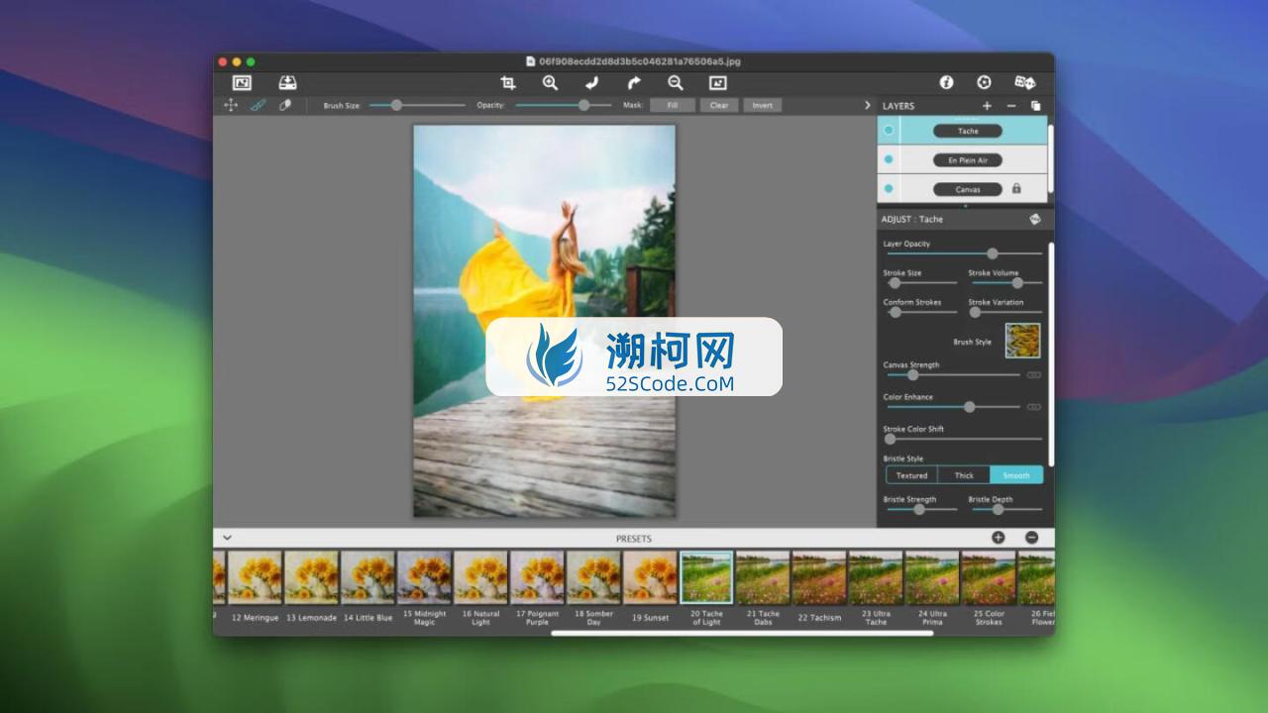This screenshot has width=1268, height=713.
Task: Fit image to window icon
Action: [718, 83]
